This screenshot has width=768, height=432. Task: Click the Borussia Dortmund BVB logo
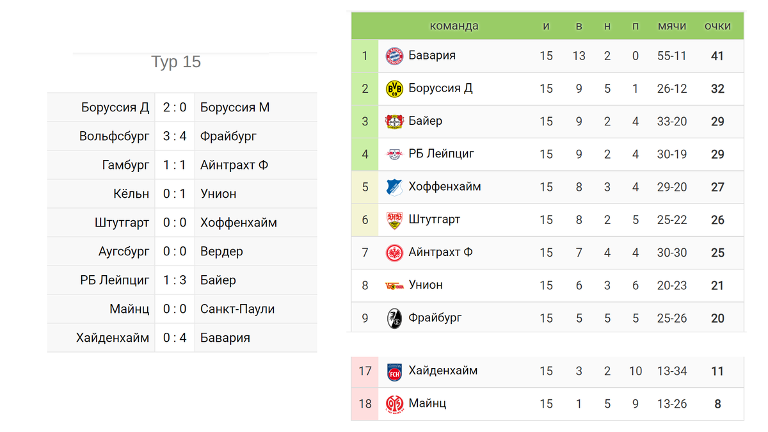pyautogui.click(x=394, y=89)
